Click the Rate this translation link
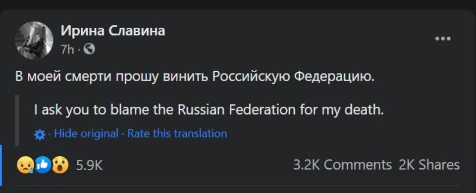This screenshot has height=193, width=476. point(177,134)
